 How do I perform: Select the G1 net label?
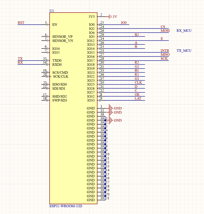(x=137, y=79)
